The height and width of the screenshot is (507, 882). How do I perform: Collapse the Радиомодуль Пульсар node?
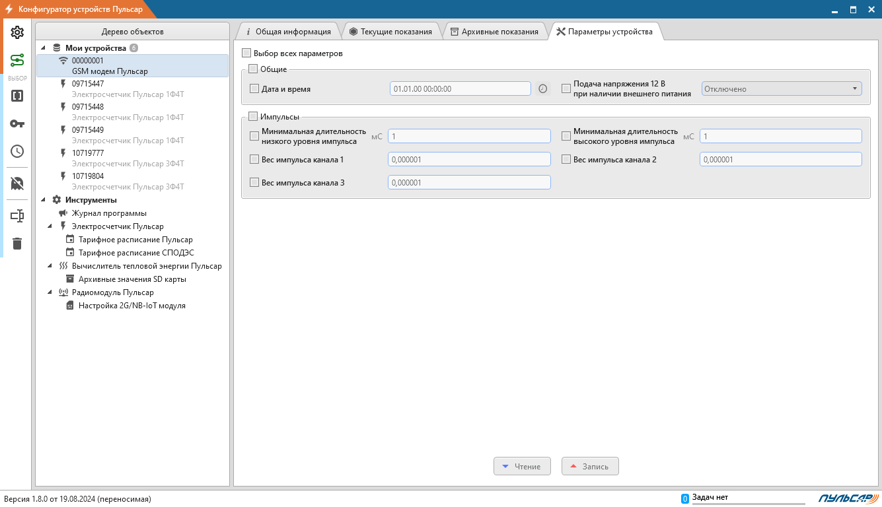pyautogui.click(x=50, y=292)
